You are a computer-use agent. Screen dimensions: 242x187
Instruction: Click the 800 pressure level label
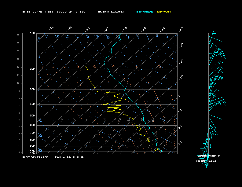32,140
